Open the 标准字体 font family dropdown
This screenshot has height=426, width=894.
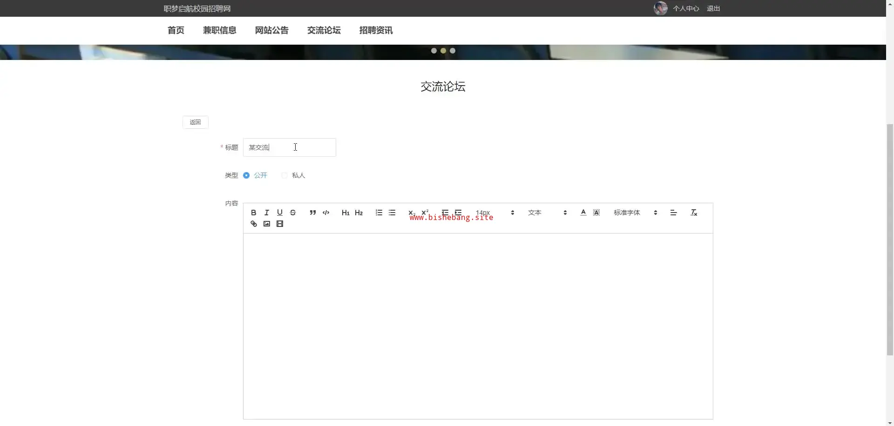pyautogui.click(x=635, y=213)
